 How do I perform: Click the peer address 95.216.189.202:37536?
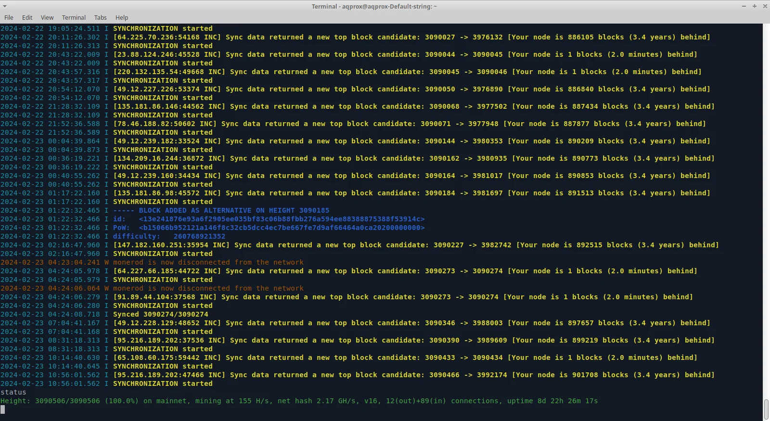(160, 340)
